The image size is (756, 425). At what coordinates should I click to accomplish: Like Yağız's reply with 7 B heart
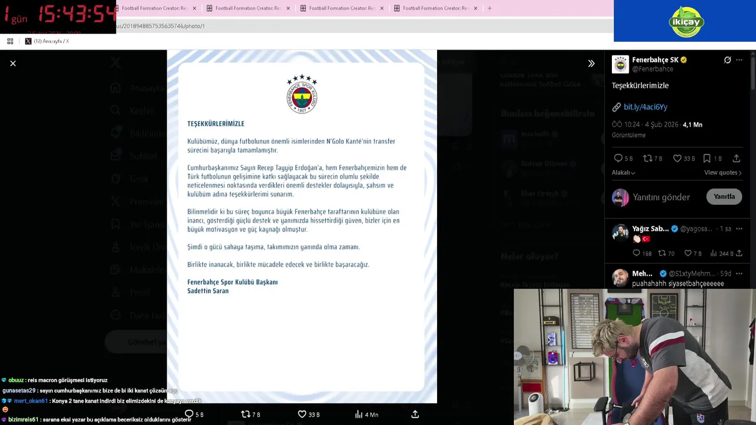click(693, 253)
